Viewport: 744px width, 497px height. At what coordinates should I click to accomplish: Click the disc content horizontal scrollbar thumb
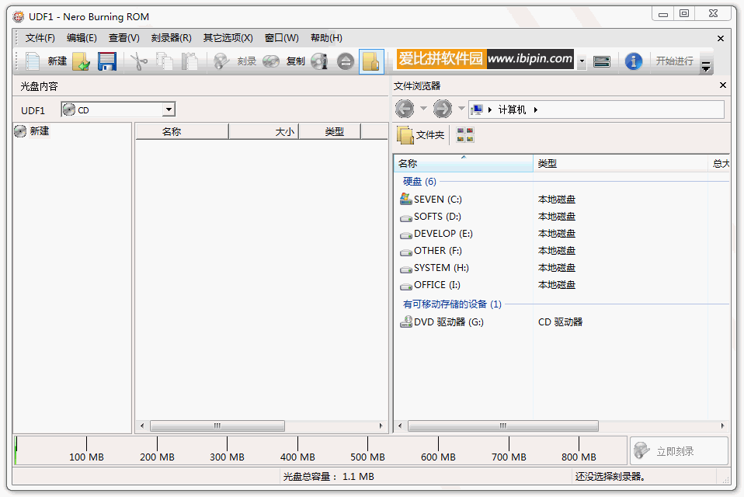tap(217, 426)
